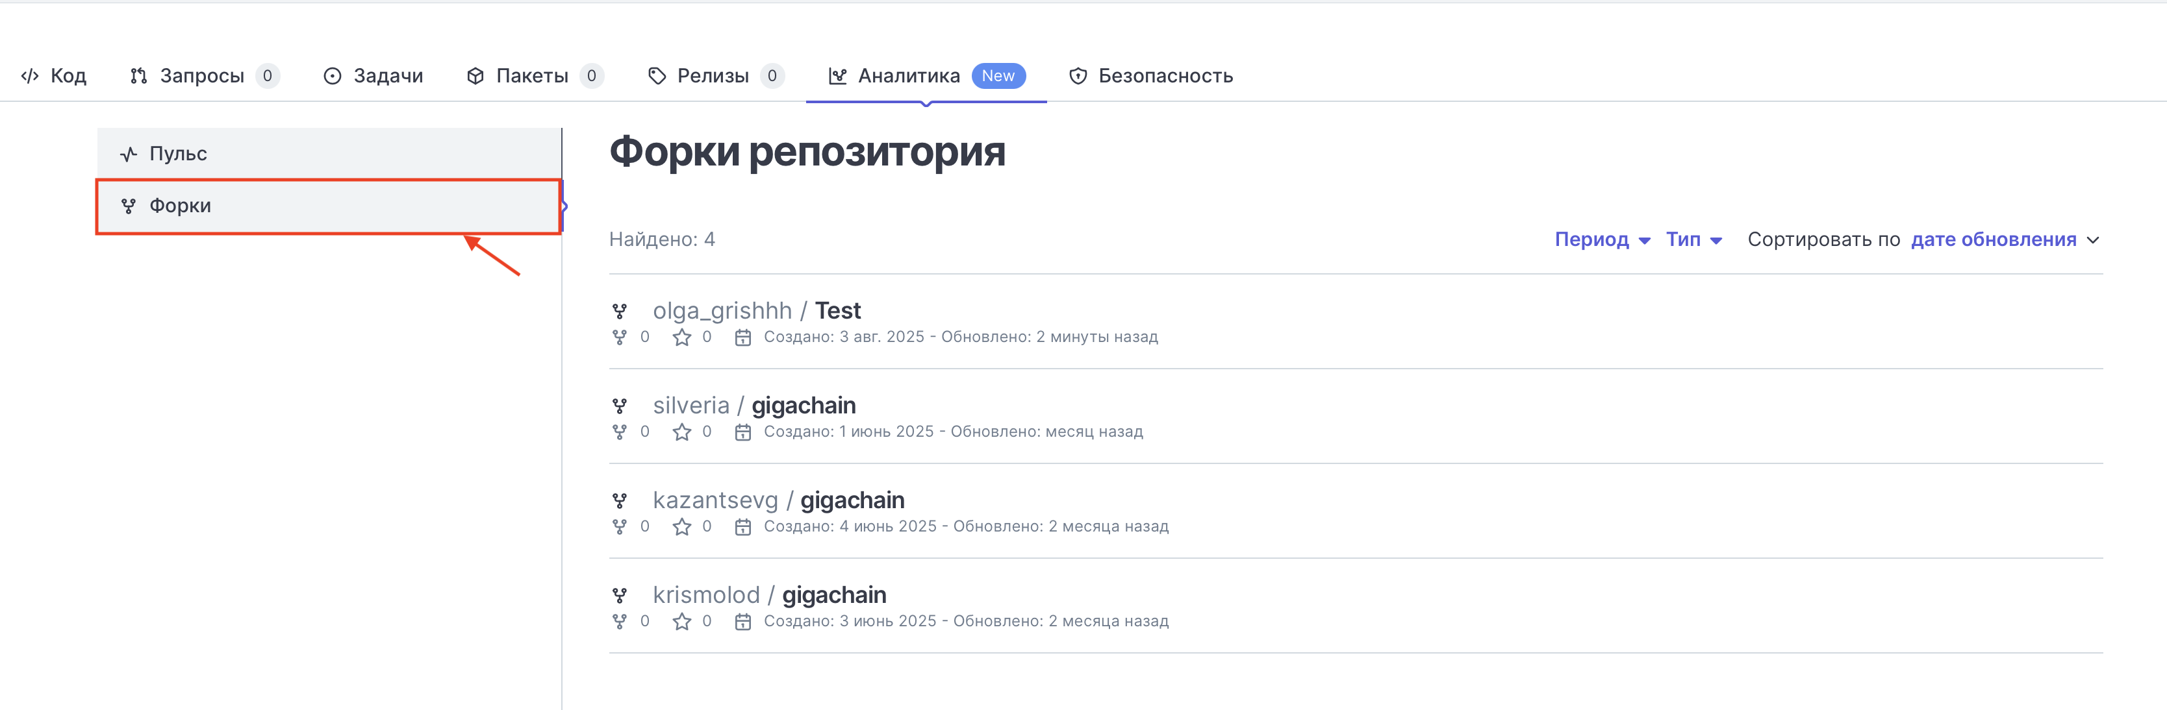Click the star icon in krismolod row
The height and width of the screenshot is (710, 2167).
[x=681, y=622]
